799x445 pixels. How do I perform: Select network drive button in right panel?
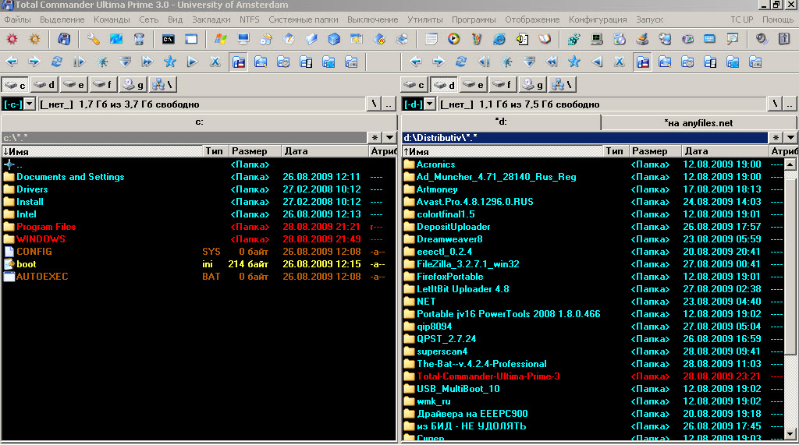click(563, 84)
